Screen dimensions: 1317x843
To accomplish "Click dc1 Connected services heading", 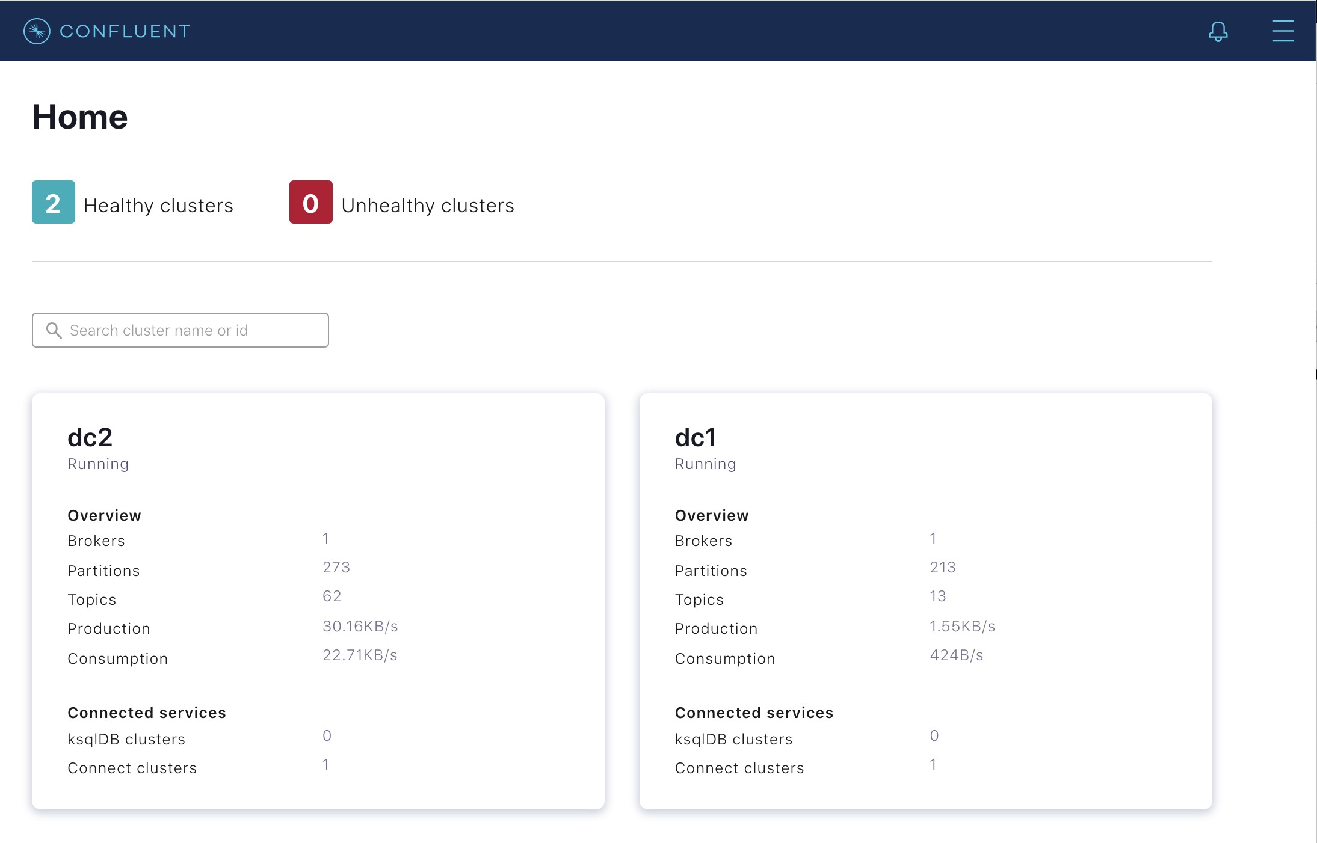I will click(x=754, y=713).
